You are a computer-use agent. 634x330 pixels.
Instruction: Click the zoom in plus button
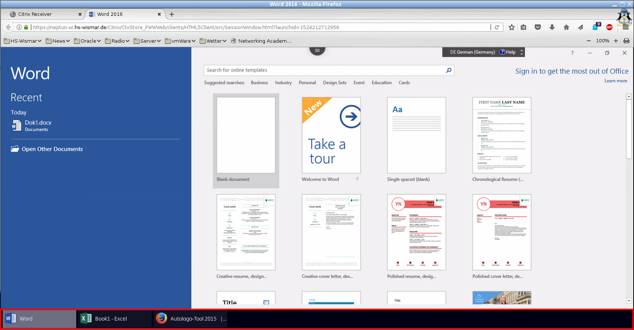615,41
